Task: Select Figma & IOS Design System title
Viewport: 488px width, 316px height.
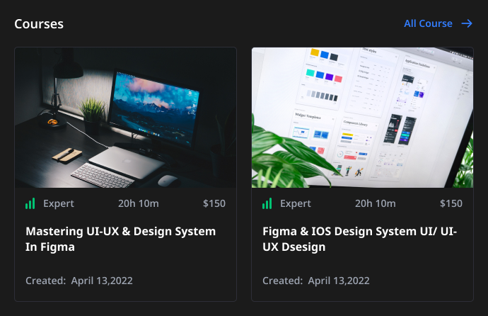Action: point(360,239)
